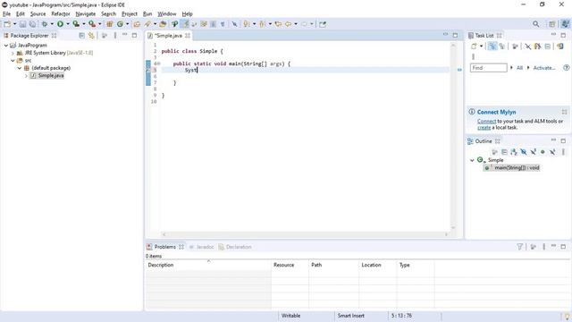Toggle Hide Fields in Outline toolbar
The image size is (572, 322).
point(524,152)
